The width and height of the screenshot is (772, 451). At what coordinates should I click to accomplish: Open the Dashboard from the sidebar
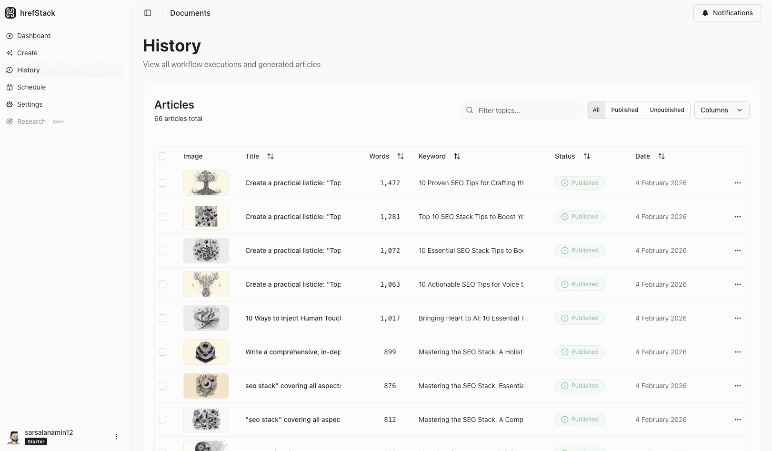33,36
